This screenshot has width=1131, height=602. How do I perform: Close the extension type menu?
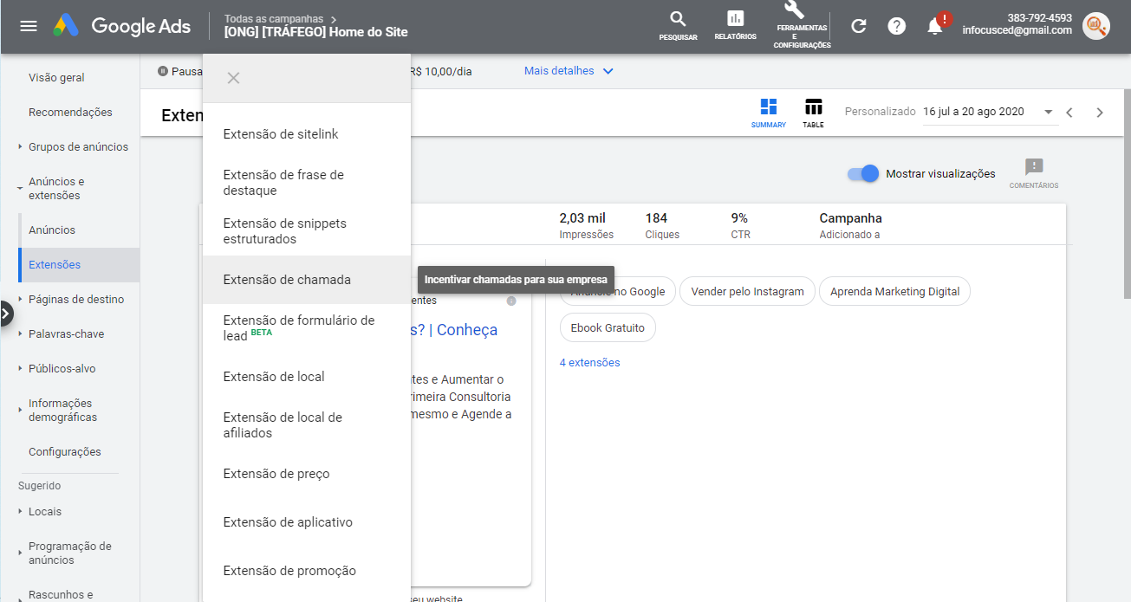233,78
